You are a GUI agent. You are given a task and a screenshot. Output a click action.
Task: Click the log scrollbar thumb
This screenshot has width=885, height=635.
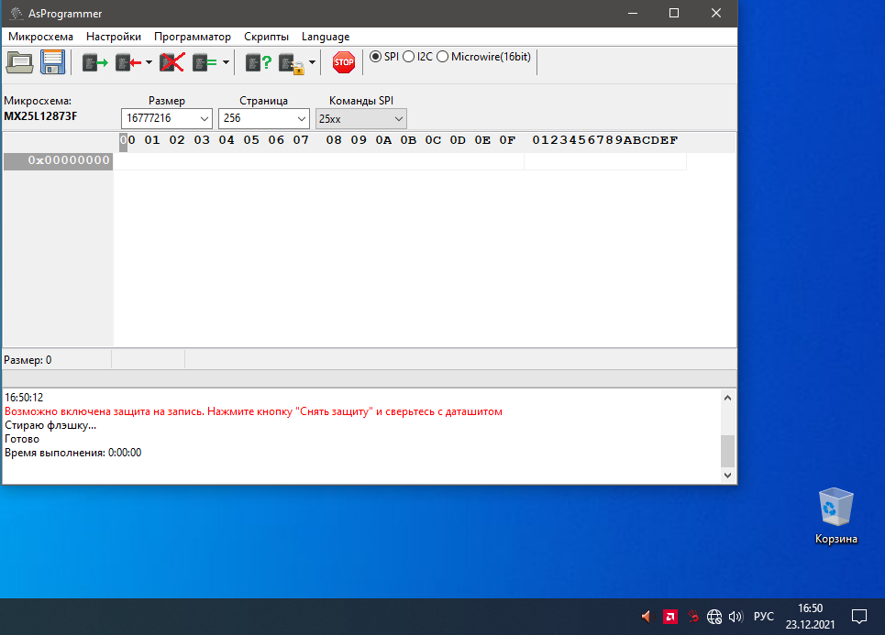pos(727,451)
